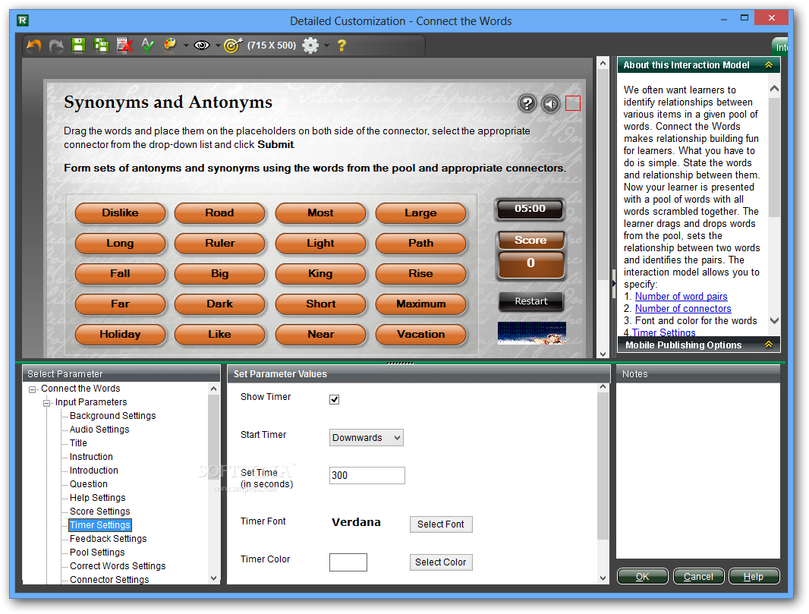Click the (715 X 500) size label

point(272,46)
